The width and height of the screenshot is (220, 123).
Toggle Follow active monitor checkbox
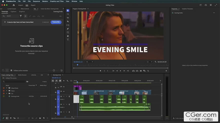coord(11,70)
